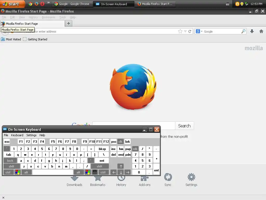Open On-Screen Keyboard File menu
The image size is (266, 200).
coord(6,135)
